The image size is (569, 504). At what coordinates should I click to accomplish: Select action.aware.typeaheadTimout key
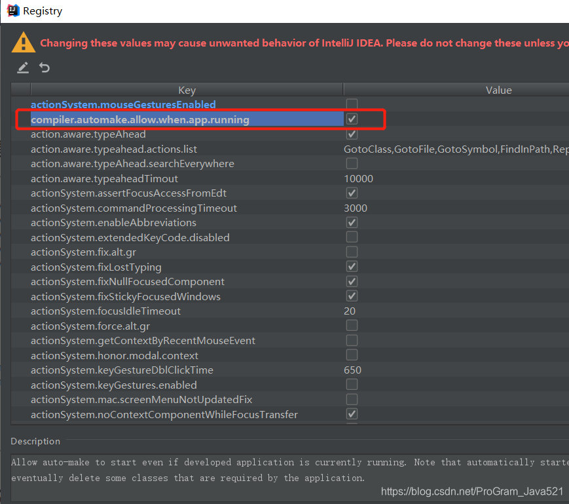click(x=105, y=179)
